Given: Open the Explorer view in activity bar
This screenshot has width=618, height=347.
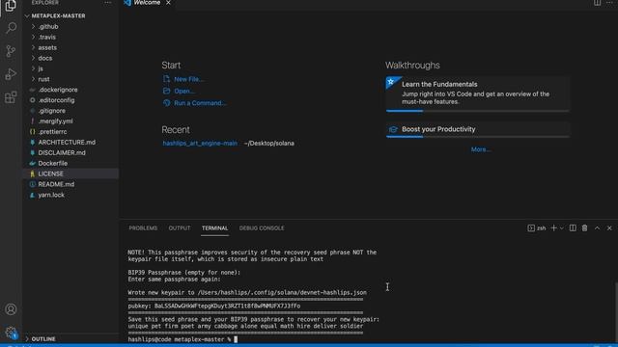Looking at the screenshot, I should [11, 6].
